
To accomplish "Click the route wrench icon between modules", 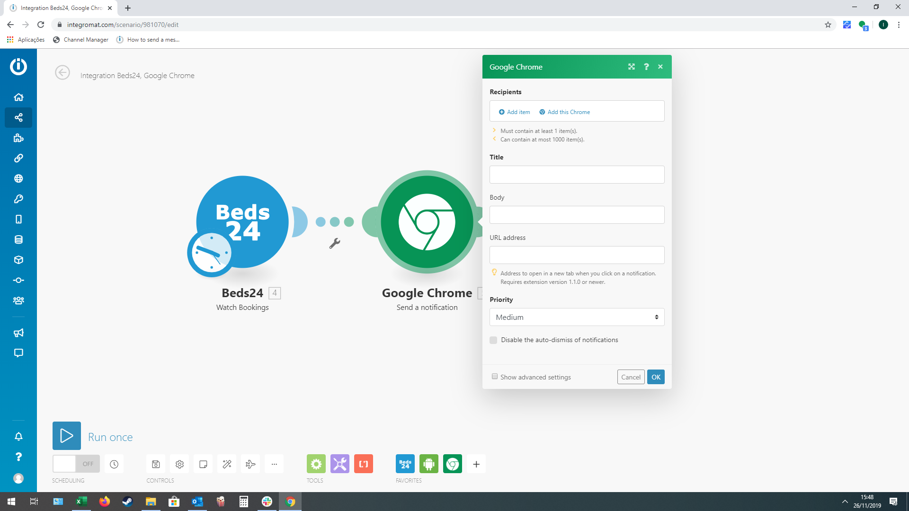I will click(x=335, y=243).
